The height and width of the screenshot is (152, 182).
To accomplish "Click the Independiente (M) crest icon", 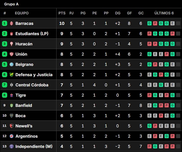I will pyautogui.click(x=12, y=146).
